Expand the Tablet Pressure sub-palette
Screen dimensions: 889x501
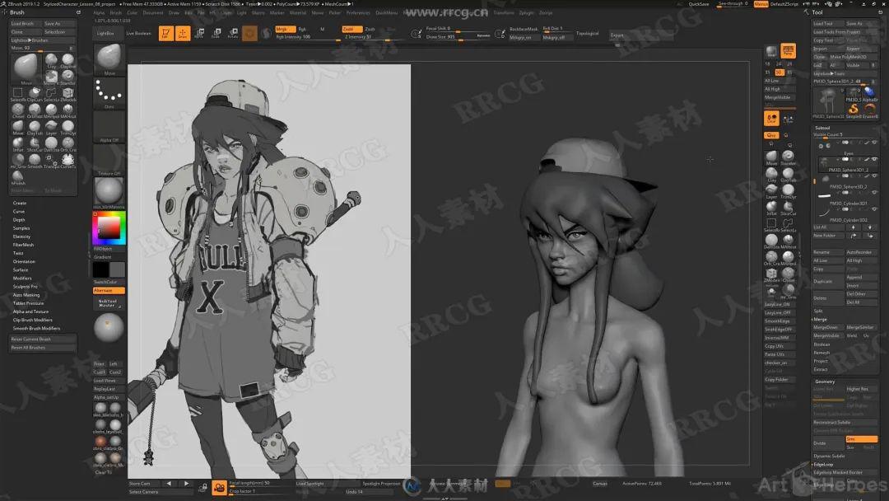pyautogui.click(x=28, y=303)
